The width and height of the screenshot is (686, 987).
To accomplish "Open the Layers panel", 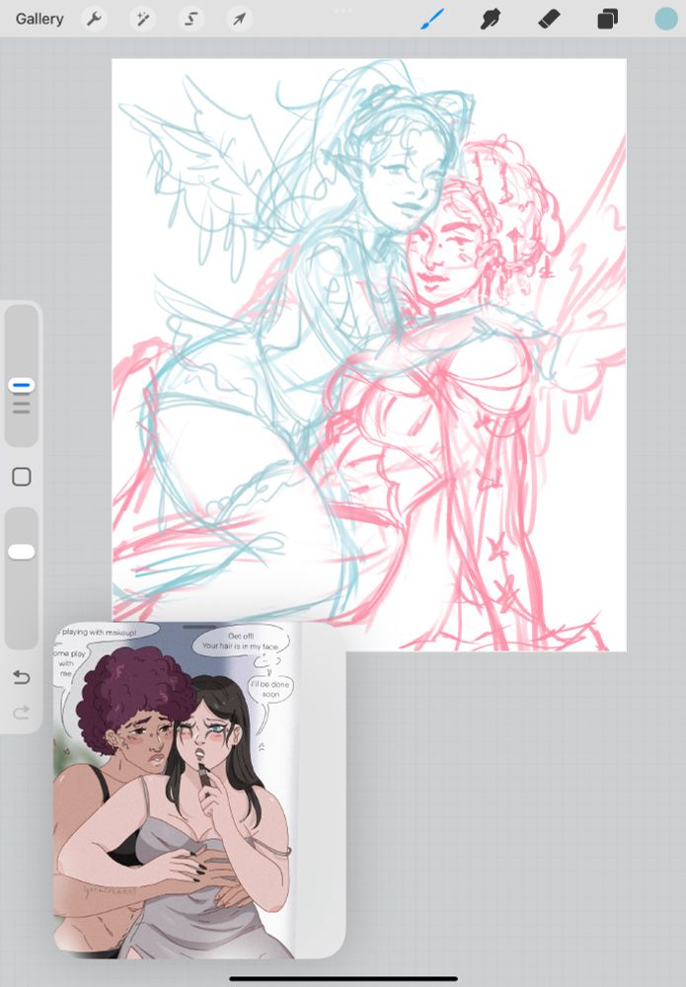I will coord(607,19).
